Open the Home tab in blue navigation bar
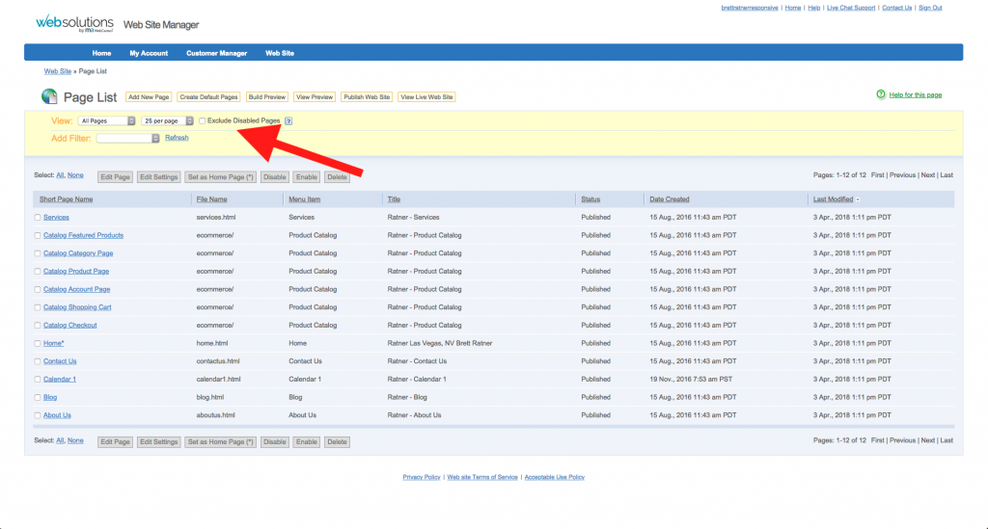 click(101, 53)
